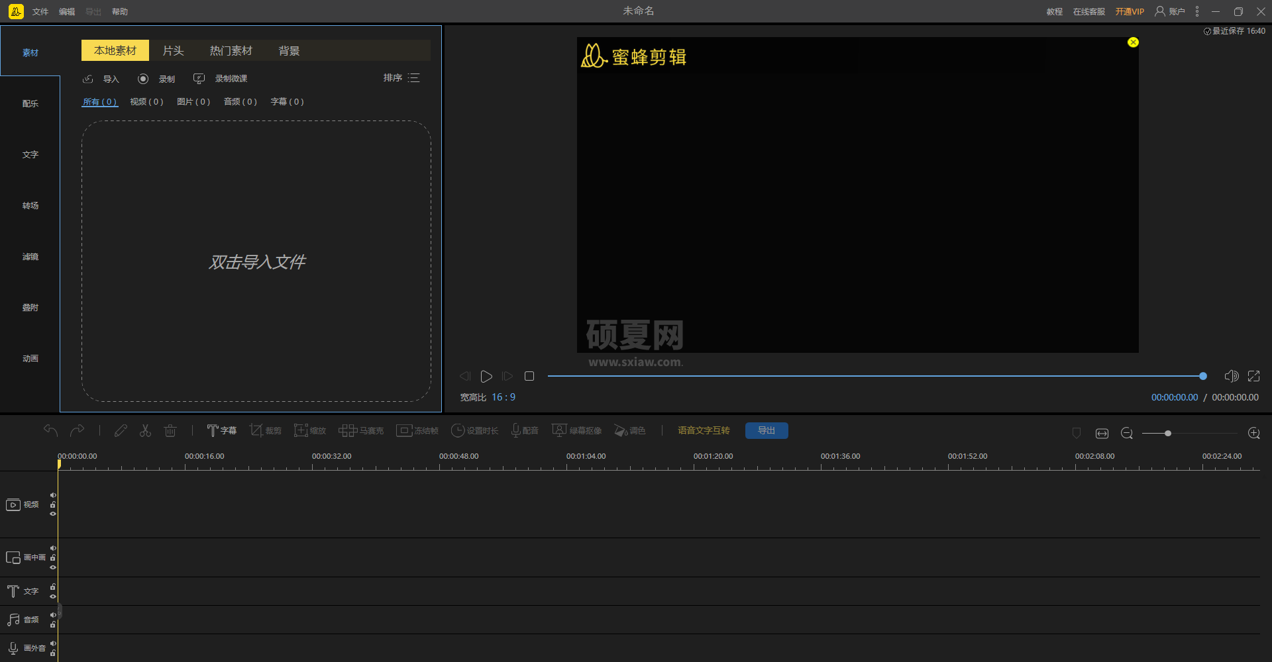Open the 滤镜 filters sidebar panel

(30, 257)
